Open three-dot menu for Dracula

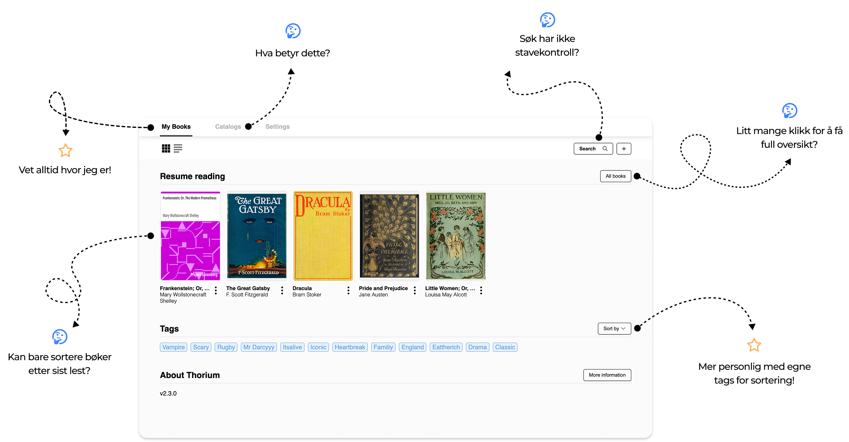tap(348, 291)
